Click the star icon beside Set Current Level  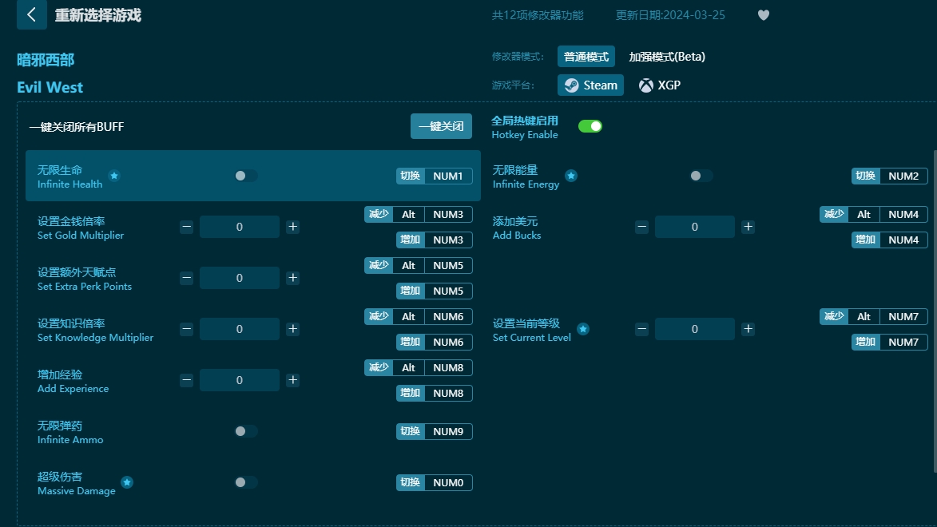[583, 329]
